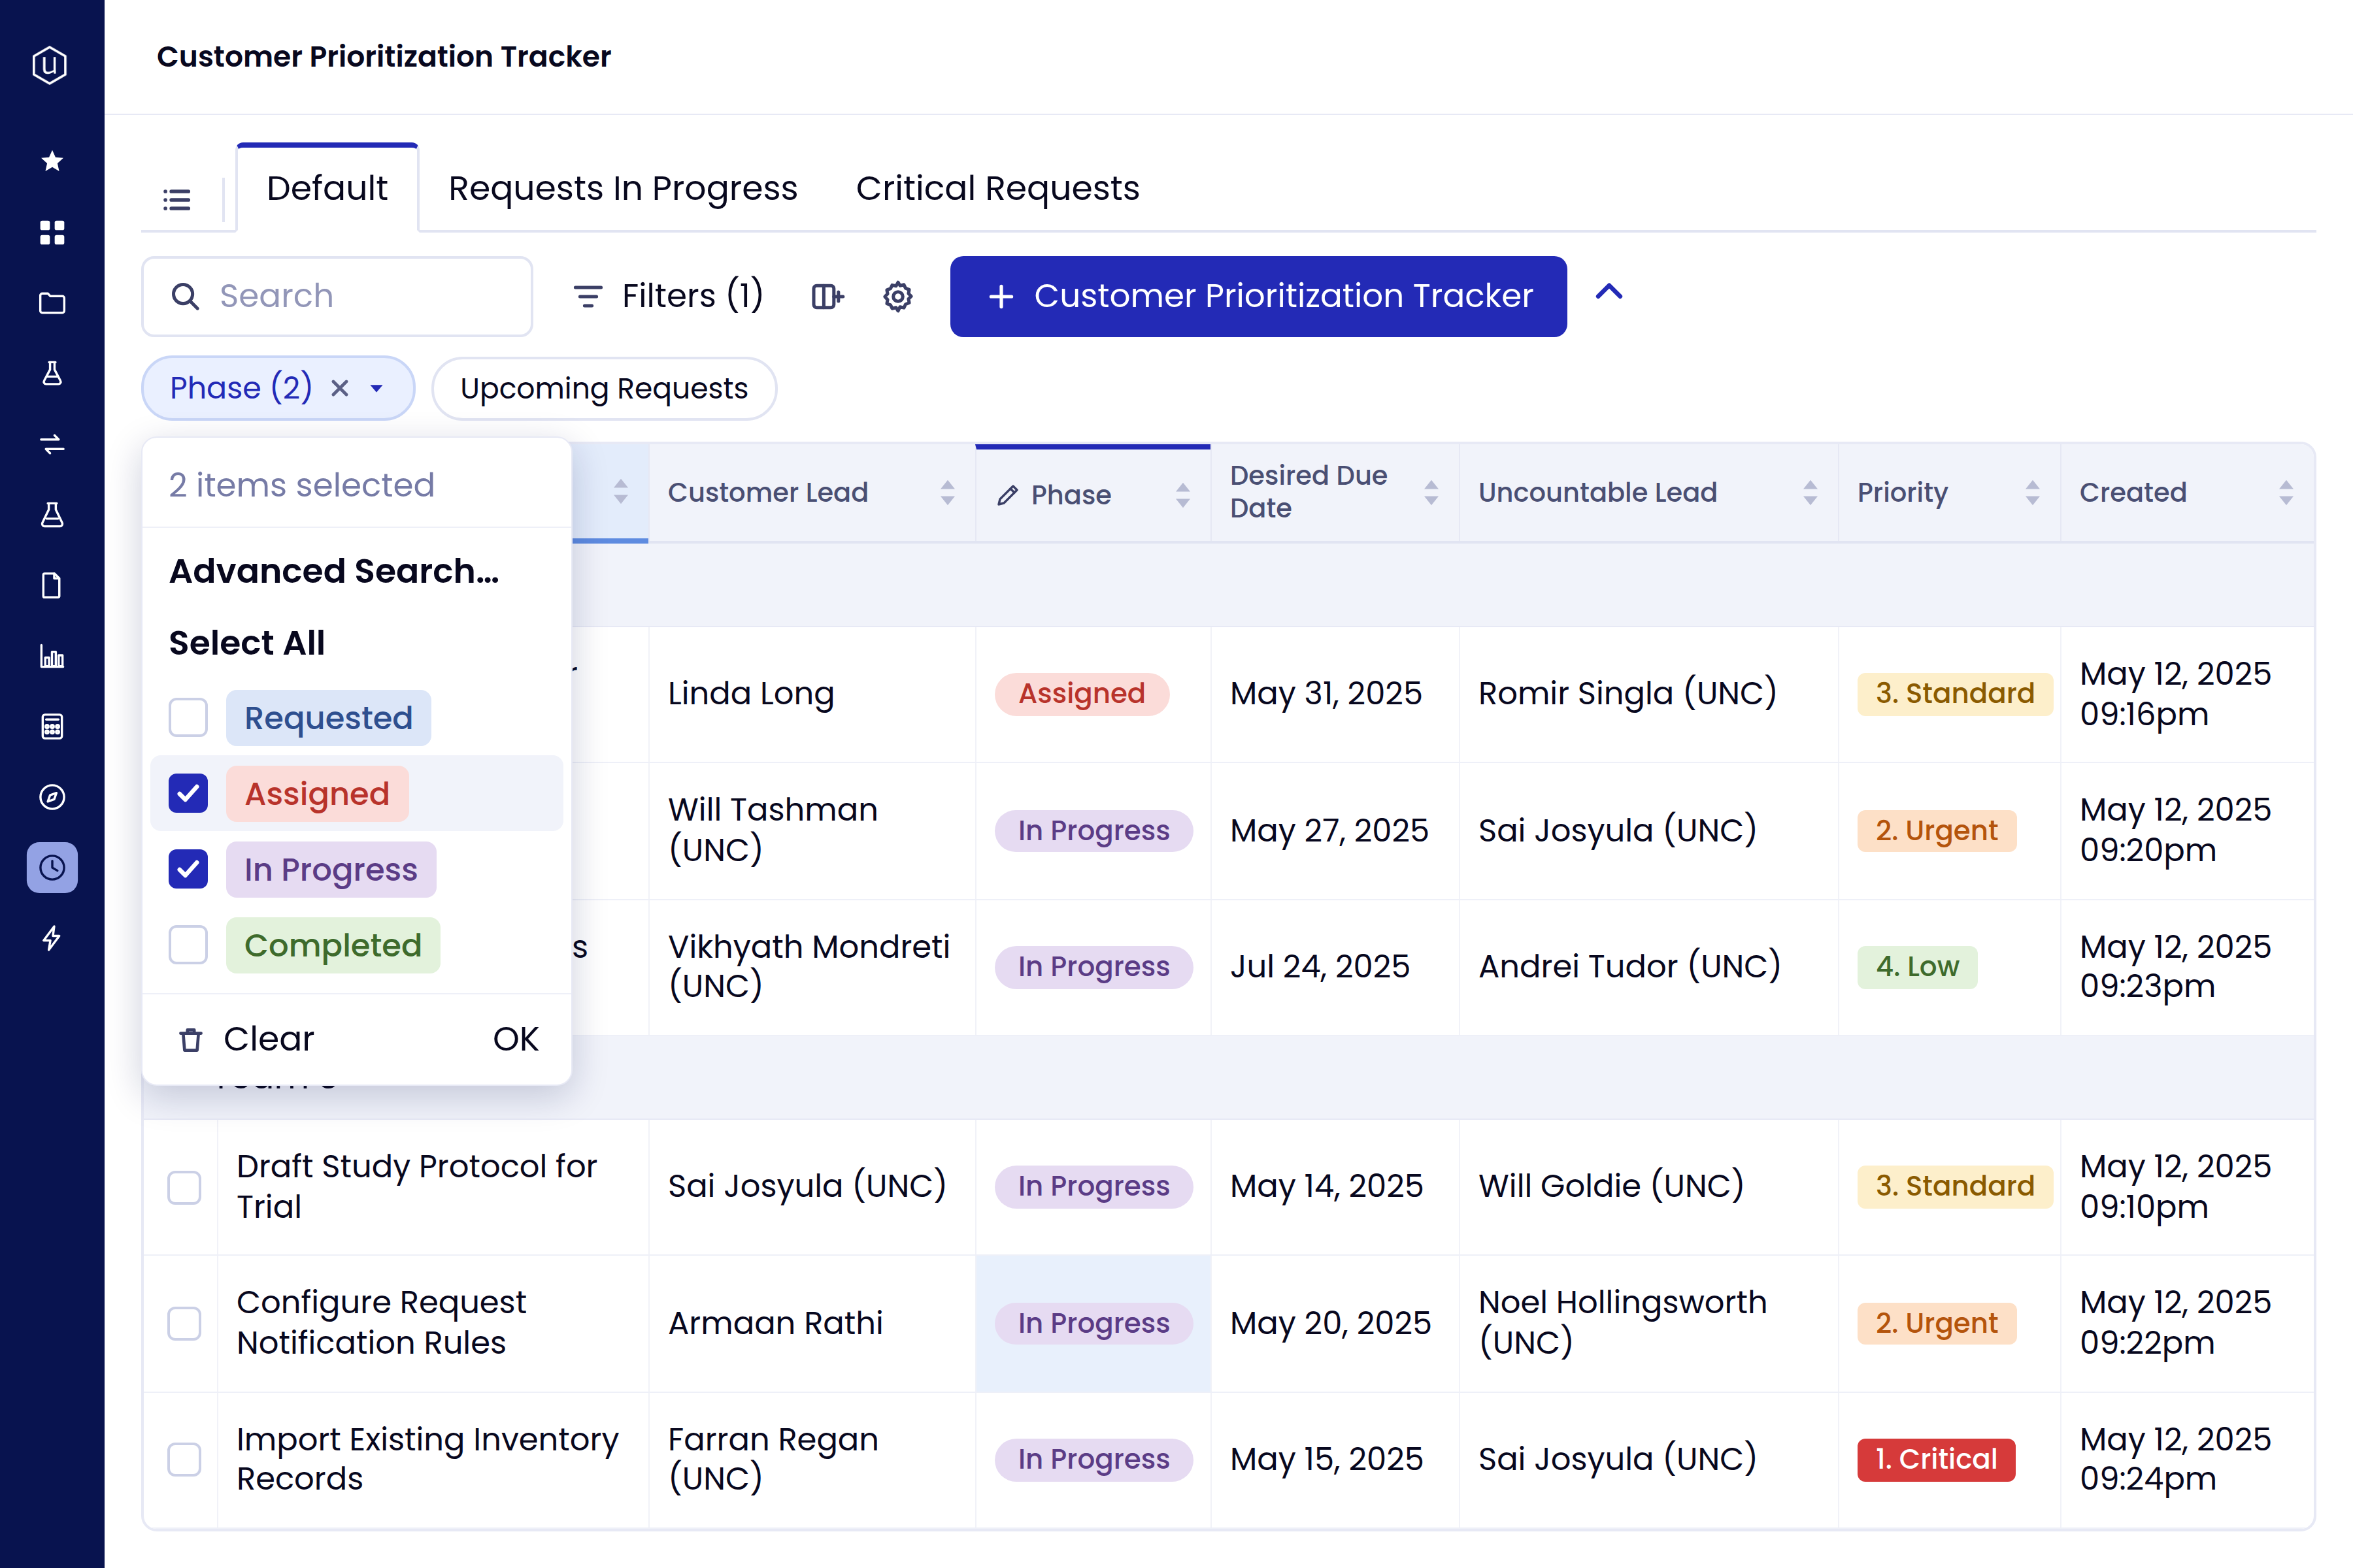
Task: Click the hexagon app logo icon
Action: coord(50,65)
